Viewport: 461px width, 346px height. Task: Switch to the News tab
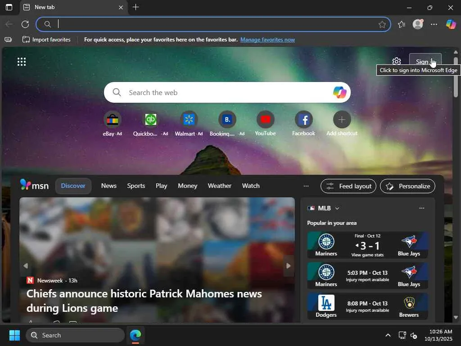click(x=109, y=186)
